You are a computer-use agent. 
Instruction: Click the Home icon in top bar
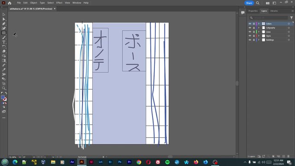pyautogui.click(x=10, y=3)
